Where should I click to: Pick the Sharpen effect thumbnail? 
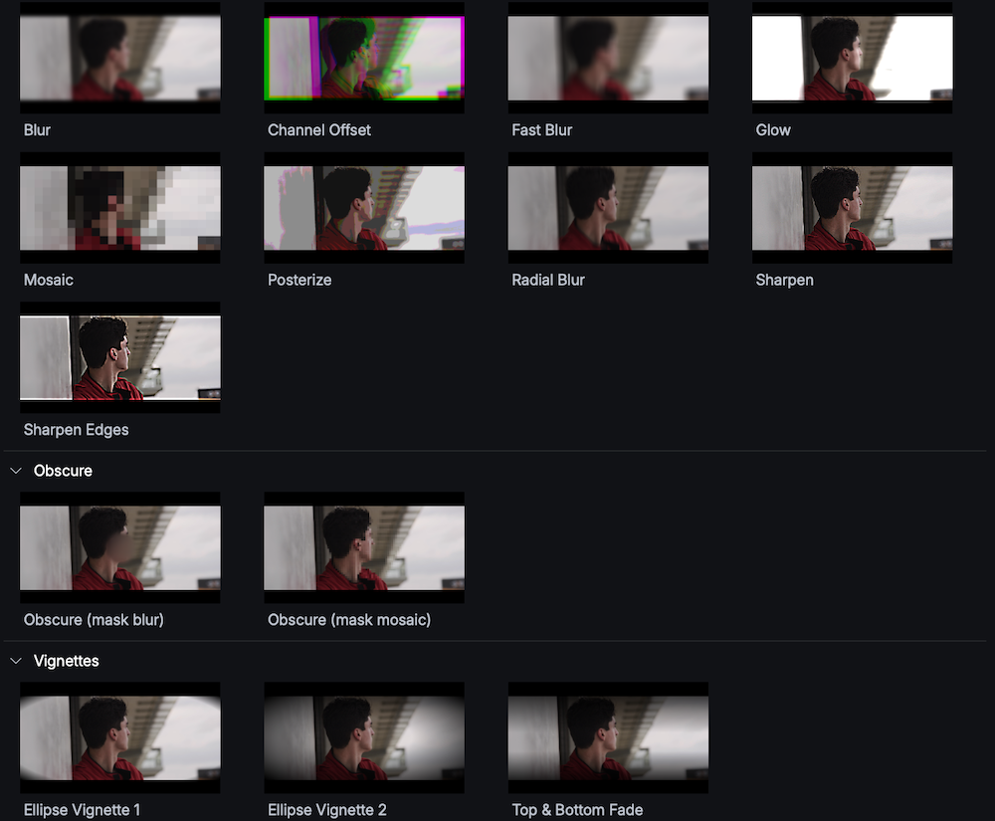coord(853,207)
